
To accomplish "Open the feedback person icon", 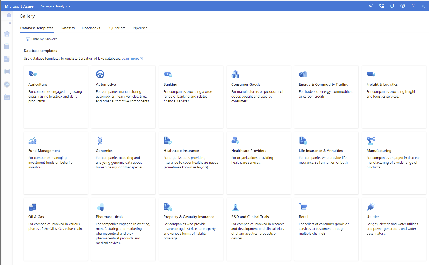I will pos(424,6).
